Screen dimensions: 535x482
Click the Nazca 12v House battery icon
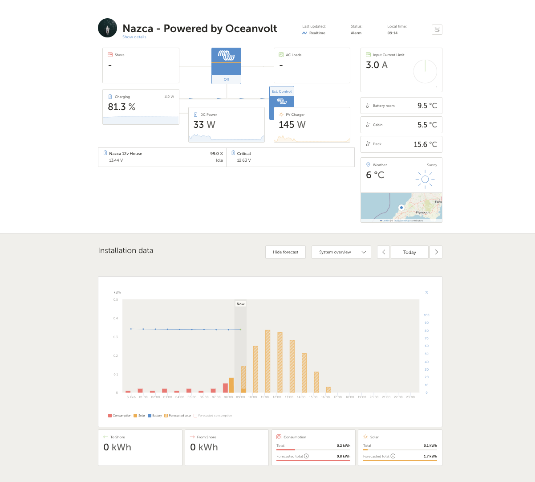(105, 153)
